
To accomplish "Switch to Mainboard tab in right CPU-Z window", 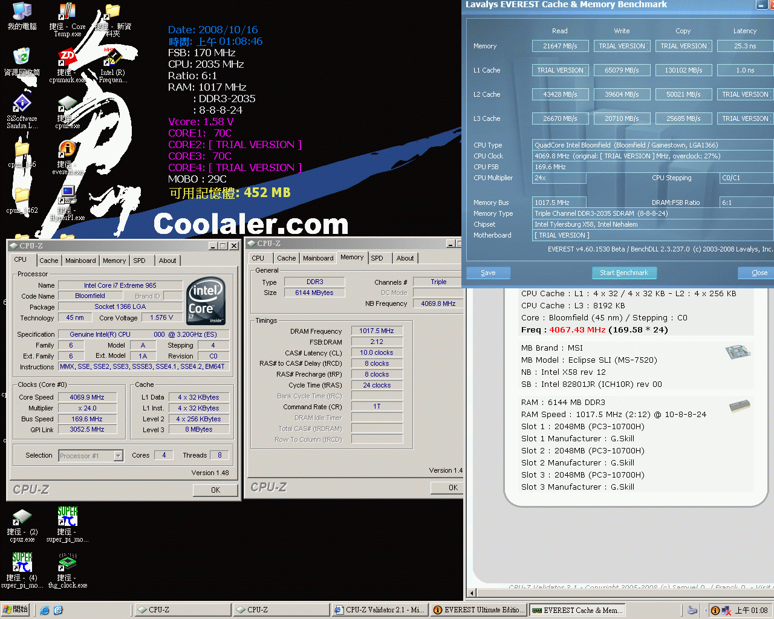I will coord(318,258).
